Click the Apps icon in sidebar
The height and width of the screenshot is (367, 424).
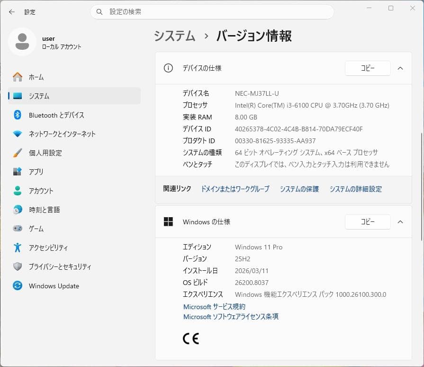coord(18,172)
